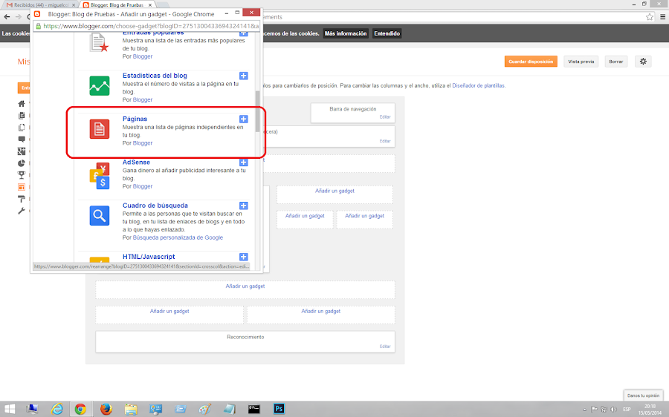Add the Páginas gadget with its plus icon
Image resolution: width=669 pixels, height=417 pixels.
pyautogui.click(x=244, y=119)
